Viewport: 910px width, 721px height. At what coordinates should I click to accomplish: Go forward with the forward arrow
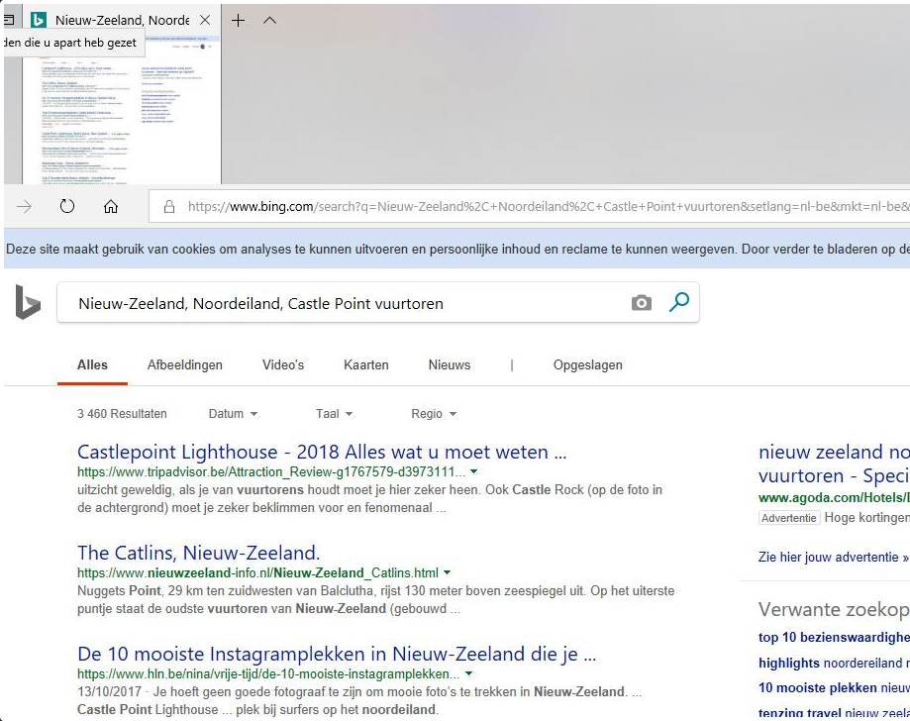(x=25, y=207)
